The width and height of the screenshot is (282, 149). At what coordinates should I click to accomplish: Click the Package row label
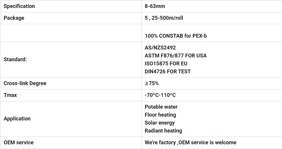click(14, 18)
